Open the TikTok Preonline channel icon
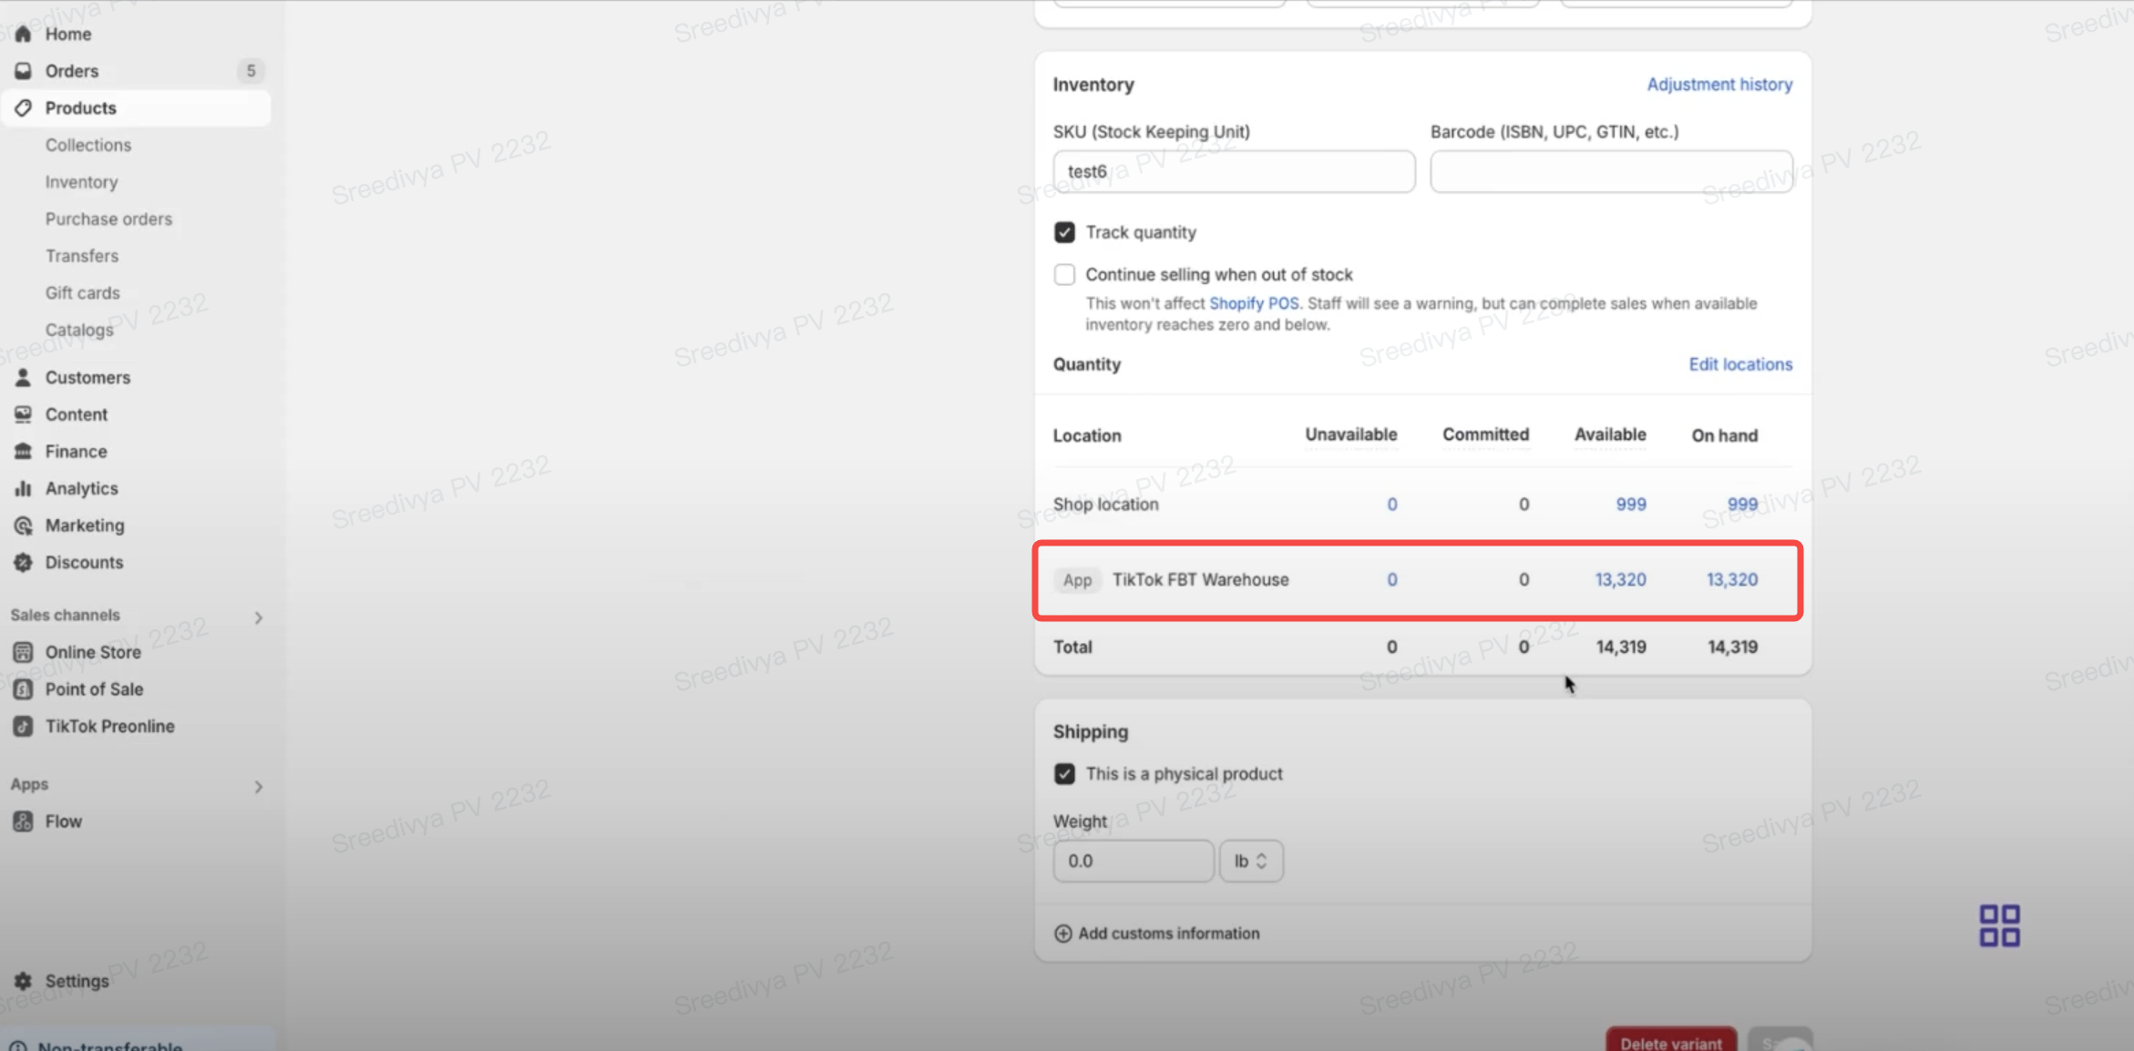Image resolution: width=2134 pixels, height=1051 pixels. (23, 727)
